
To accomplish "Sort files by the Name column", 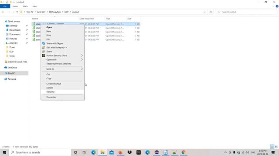I will 55,19.
